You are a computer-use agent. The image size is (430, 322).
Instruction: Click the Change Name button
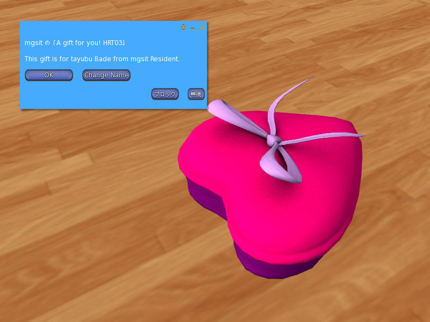[x=106, y=75]
